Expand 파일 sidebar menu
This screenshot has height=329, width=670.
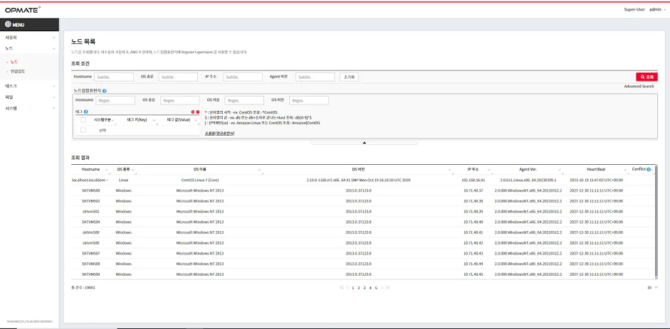click(x=29, y=97)
